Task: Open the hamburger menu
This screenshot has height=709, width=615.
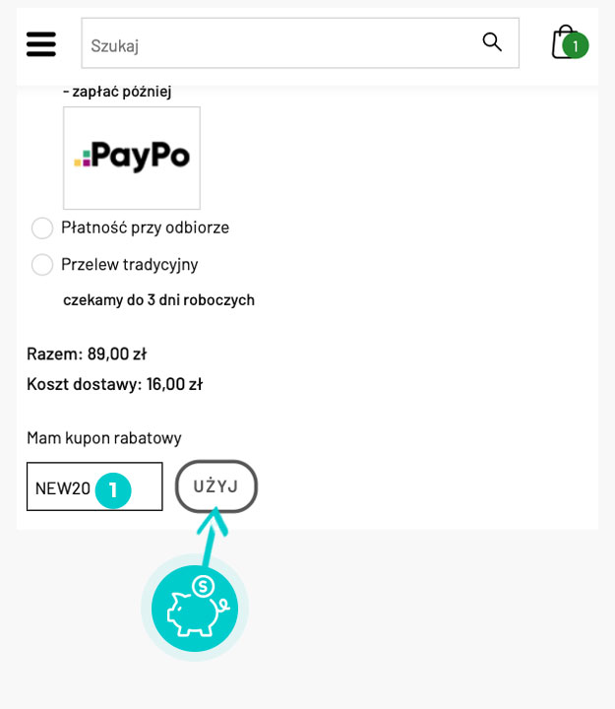Action: click(x=40, y=43)
